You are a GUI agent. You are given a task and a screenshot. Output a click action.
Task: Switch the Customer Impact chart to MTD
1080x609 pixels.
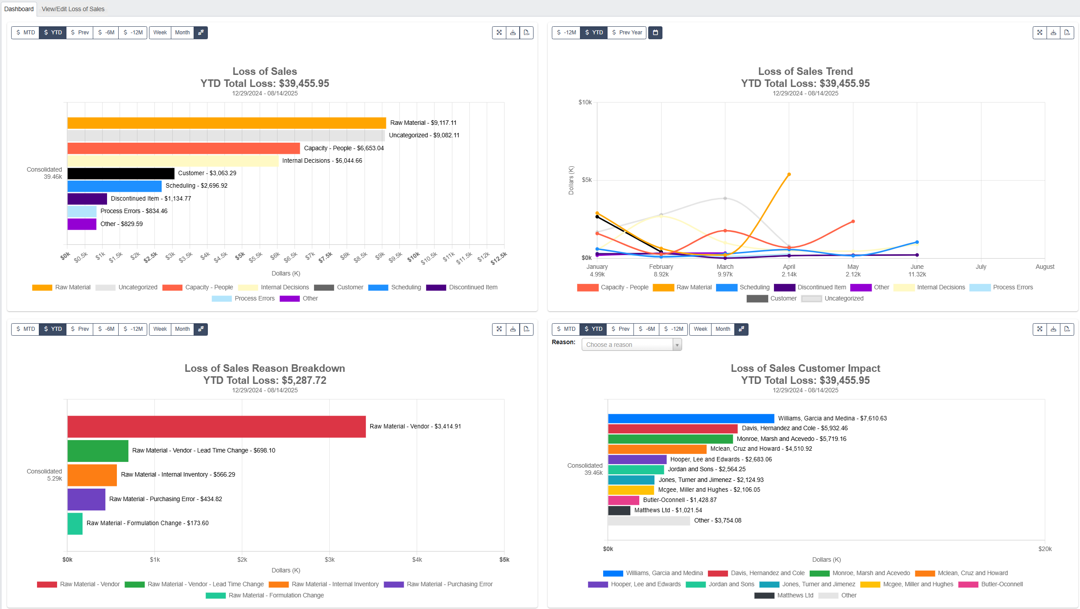pos(565,329)
